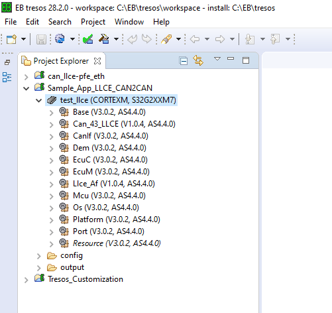Expand the Can_43_LLCE module node
Viewport: 332px width, 313px height.
click(x=52, y=125)
